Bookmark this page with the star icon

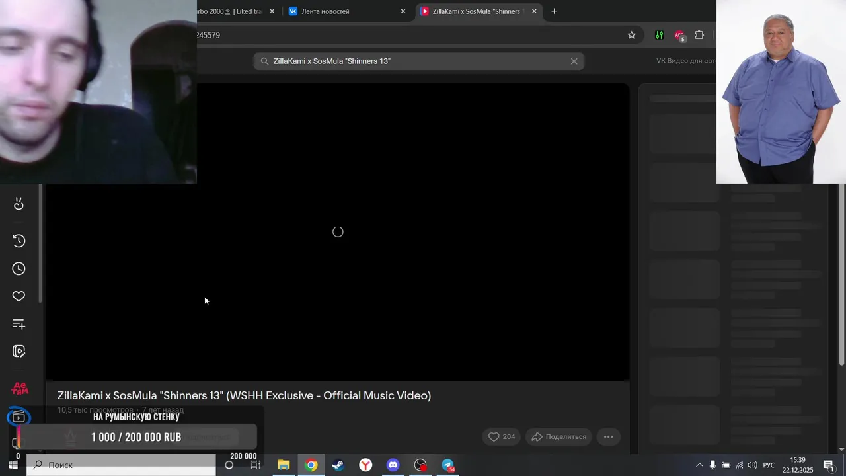(x=631, y=35)
